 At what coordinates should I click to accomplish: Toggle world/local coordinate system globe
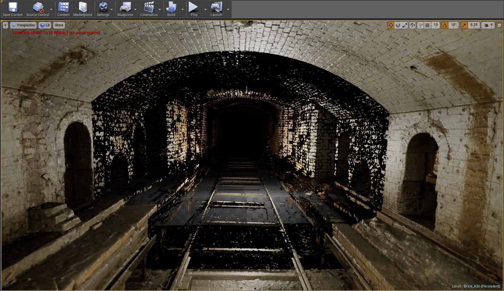pos(413,25)
